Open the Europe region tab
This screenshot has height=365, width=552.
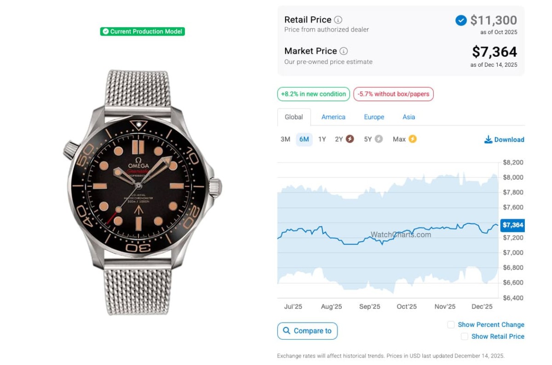tap(374, 117)
